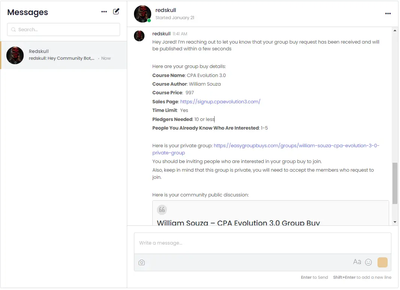This screenshot has width=400, height=290.
Task: Open the easygroupbuys private group link
Action: 296,145
